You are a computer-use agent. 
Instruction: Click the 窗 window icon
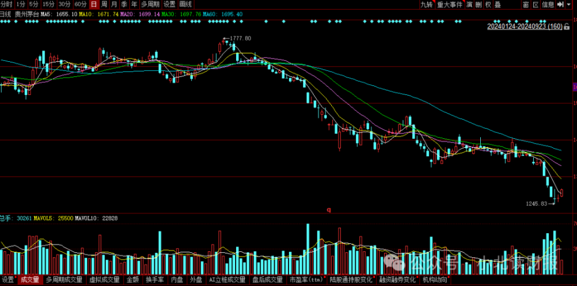(526, 4)
